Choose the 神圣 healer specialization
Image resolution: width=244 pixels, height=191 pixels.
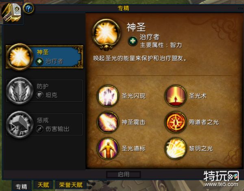(x=44, y=57)
